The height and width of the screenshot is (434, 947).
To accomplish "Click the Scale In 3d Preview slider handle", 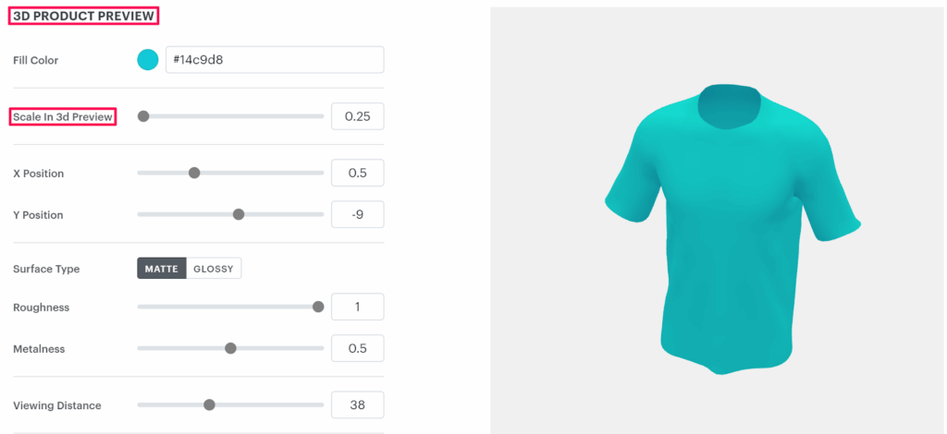I will [143, 116].
